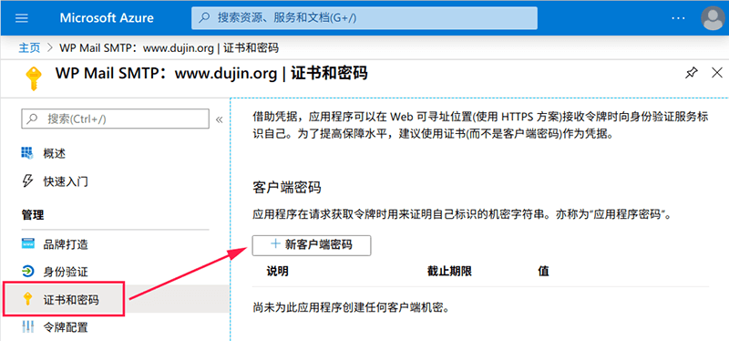Screen dimensions: 729x341
Task: Add a 新客户端密码 client secret
Action: pyautogui.click(x=312, y=245)
